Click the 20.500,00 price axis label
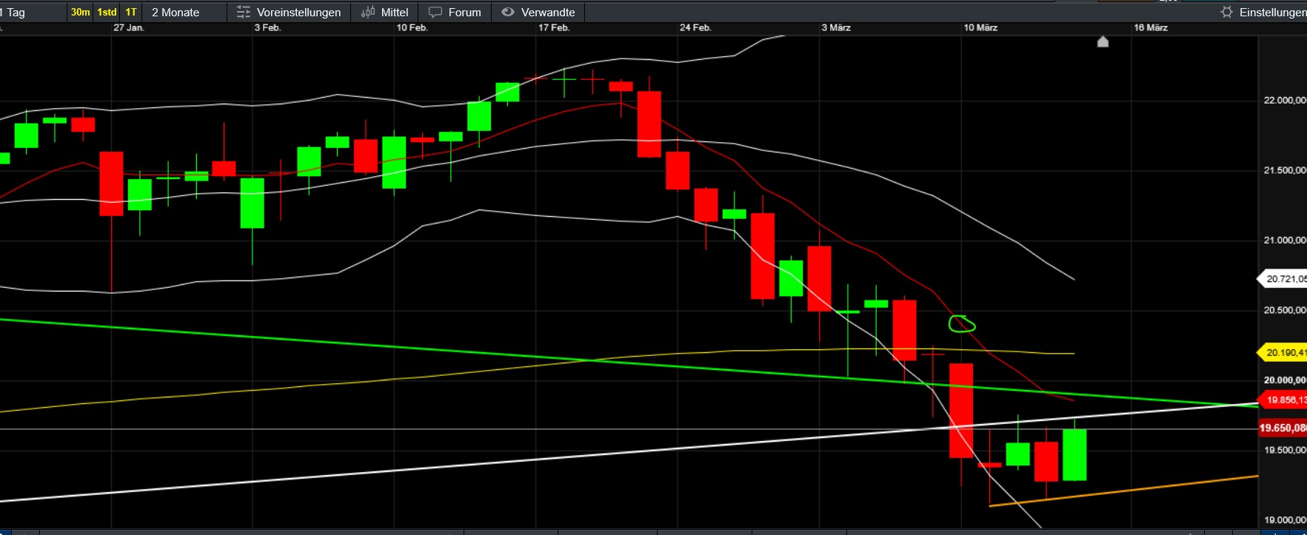The height and width of the screenshot is (535, 1307). (x=1285, y=310)
